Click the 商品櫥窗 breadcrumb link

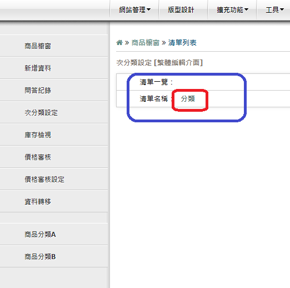[146, 43]
